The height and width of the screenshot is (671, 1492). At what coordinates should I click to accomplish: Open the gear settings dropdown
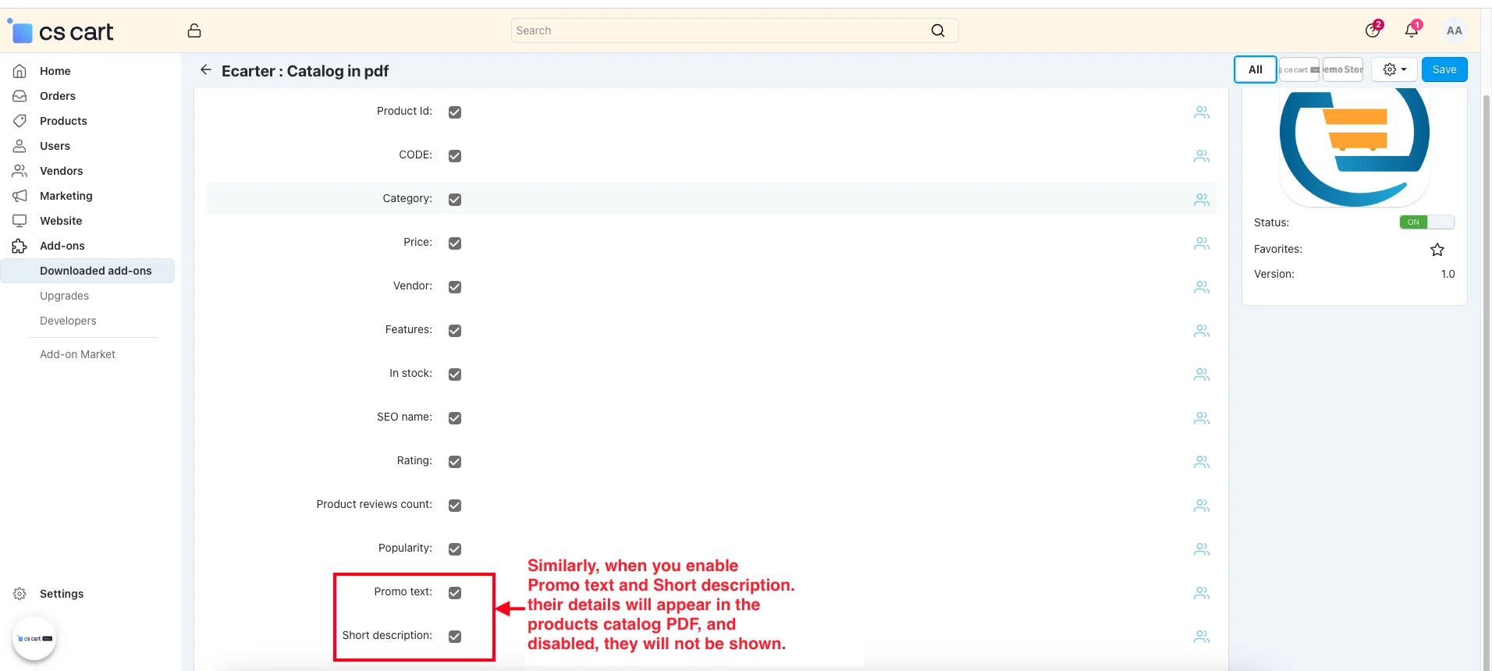click(1394, 69)
